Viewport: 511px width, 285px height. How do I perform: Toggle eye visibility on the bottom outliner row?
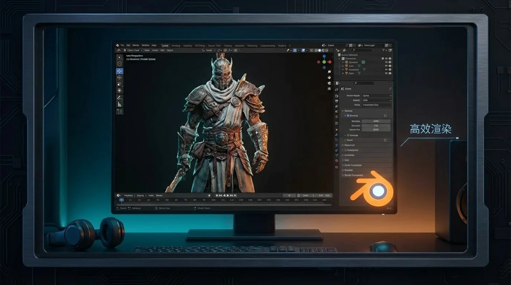click(x=387, y=73)
